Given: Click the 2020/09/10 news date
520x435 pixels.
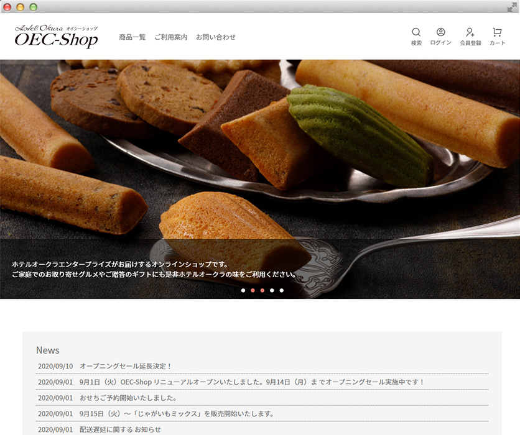Looking at the screenshot, I should [x=55, y=366].
